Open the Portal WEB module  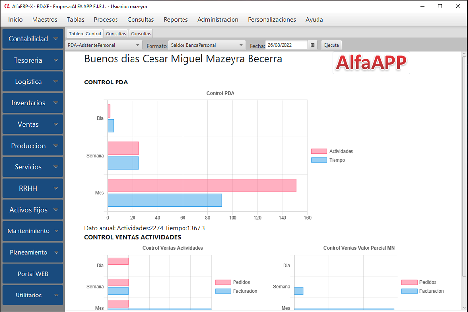coord(33,274)
